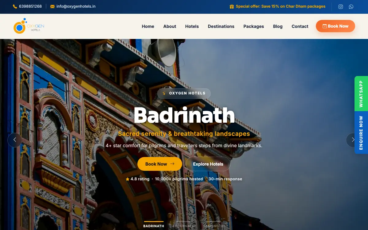Open the Destinations menu
This screenshot has height=230, width=368.
click(x=221, y=26)
